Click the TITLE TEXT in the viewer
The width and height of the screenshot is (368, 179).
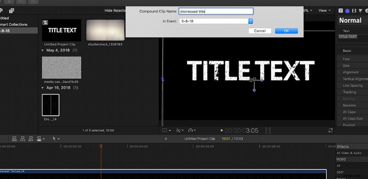(250, 71)
